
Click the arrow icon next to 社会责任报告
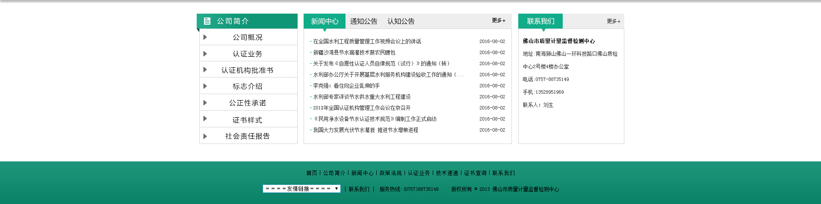205,136
